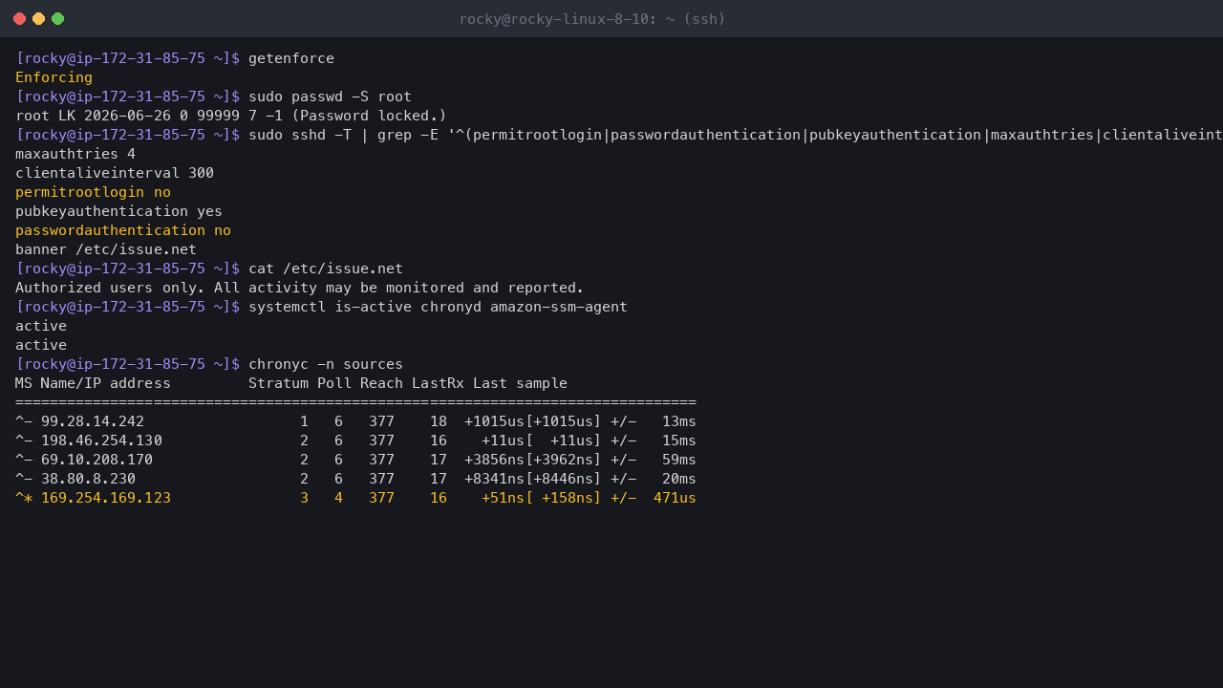The height and width of the screenshot is (688, 1223).
Task: Select the Authorized users only banner text
Action: tap(300, 288)
